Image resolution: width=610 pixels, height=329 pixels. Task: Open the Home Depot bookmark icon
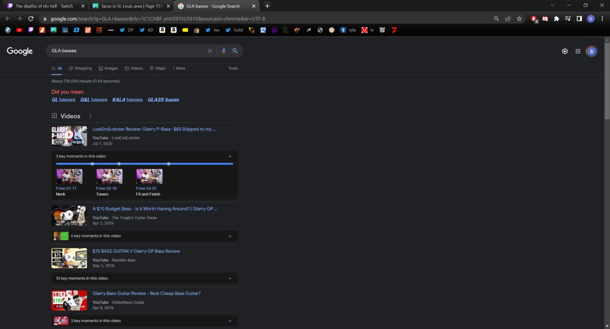pyautogui.click(x=88, y=30)
